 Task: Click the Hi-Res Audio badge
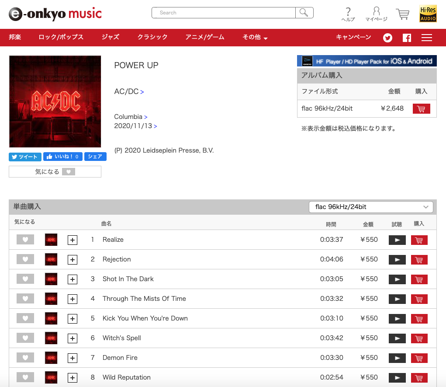428,14
